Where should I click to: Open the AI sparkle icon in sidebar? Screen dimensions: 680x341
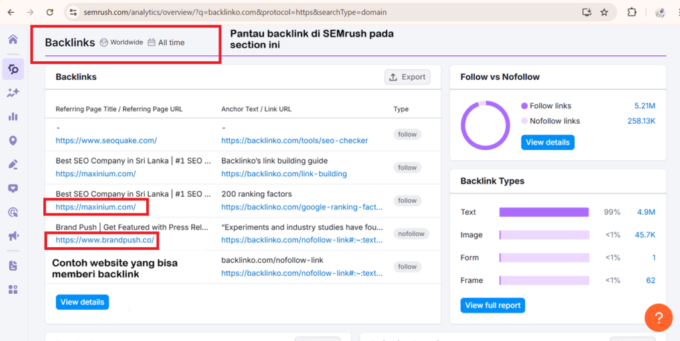pyautogui.click(x=13, y=92)
